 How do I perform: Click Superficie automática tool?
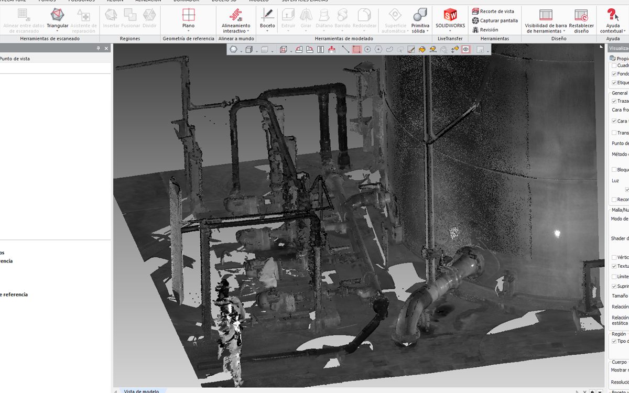click(395, 20)
